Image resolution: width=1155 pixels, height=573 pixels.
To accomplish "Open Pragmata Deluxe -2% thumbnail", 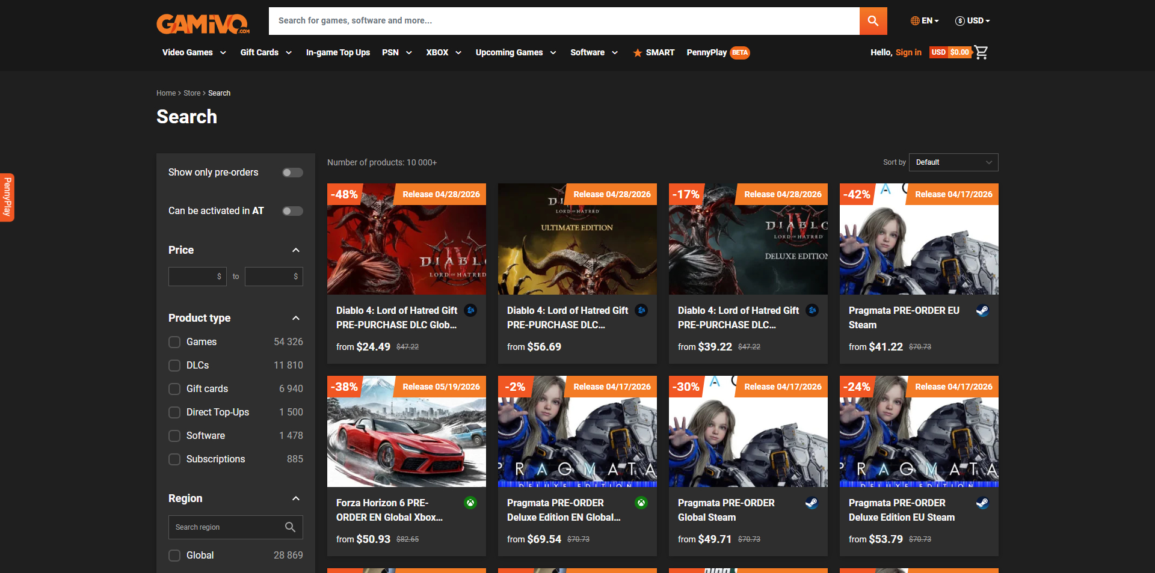I will click(x=577, y=432).
